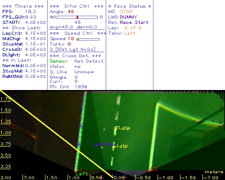Click the green Left label near G1
Viewport: 225px width, 180px height.
coord(81,174)
